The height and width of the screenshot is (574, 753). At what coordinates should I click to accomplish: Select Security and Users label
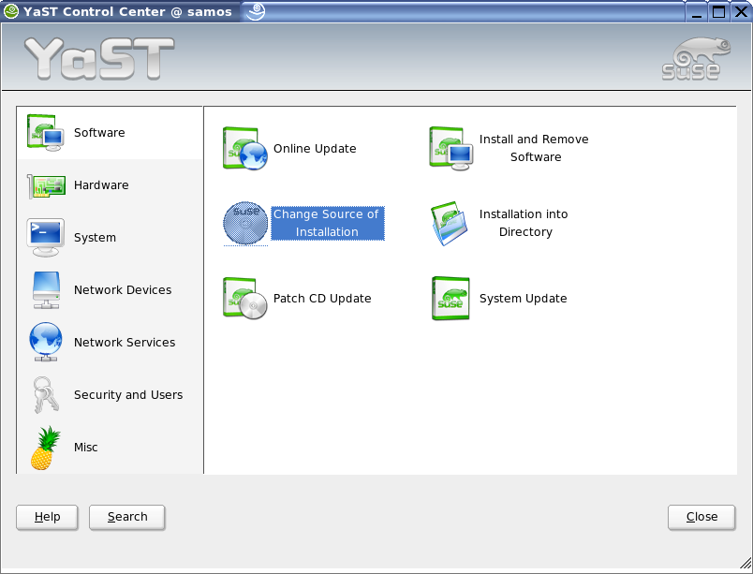128,394
